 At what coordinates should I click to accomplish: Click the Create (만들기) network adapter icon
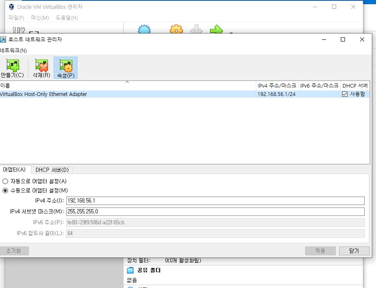click(x=13, y=65)
